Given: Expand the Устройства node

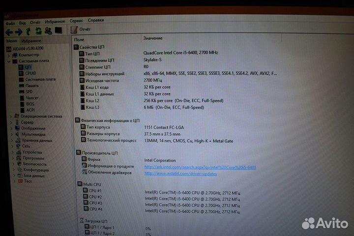Looking at the screenshot, I should (x=13, y=152).
